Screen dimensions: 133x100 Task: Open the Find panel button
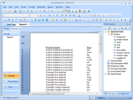tap(11, 87)
